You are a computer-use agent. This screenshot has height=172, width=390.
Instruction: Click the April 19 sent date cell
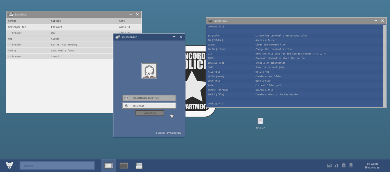pyautogui.click(x=124, y=27)
